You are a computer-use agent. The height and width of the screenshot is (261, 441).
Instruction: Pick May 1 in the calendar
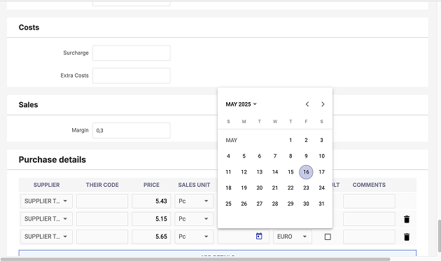click(x=290, y=140)
